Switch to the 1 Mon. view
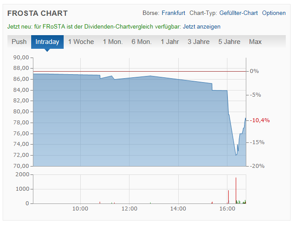Viewport: 295px width, 225px height. (112, 42)
